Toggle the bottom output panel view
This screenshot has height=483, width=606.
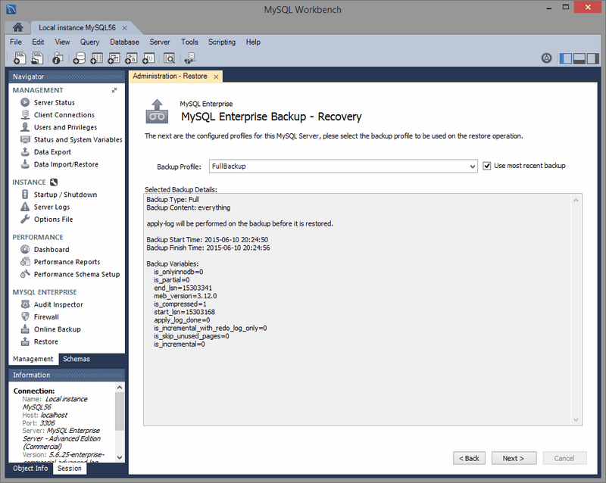579,58
